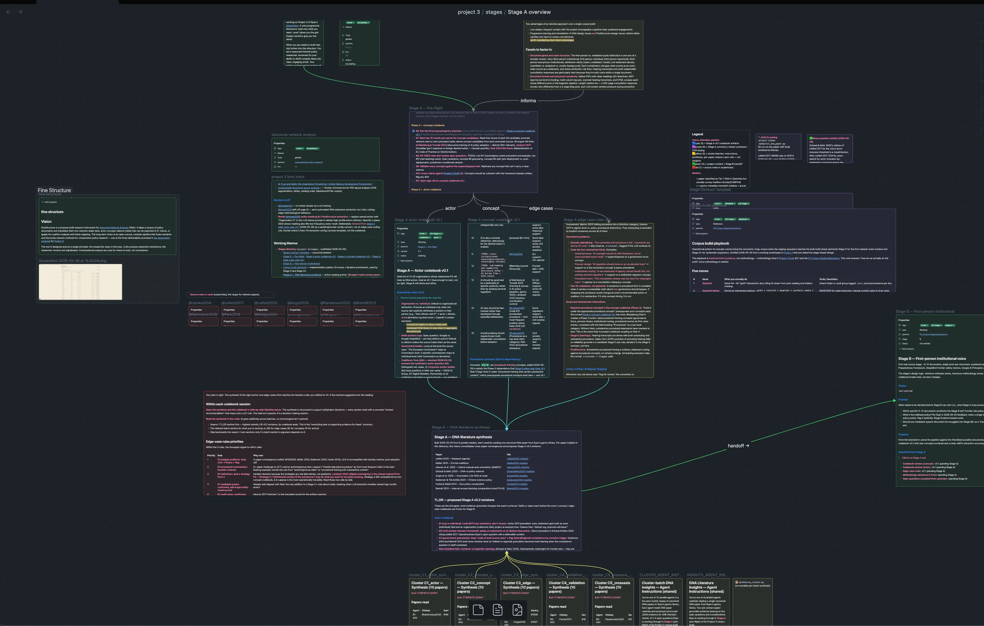Click wrench icon on OCR fix tooling card
Image resolution: width=984 pixels, height=626 pixels.
coord(760,138)
